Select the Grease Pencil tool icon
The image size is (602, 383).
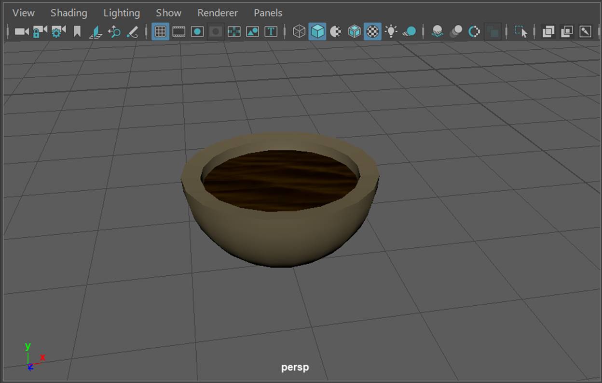pyautogui.click(x=132, y=32)
